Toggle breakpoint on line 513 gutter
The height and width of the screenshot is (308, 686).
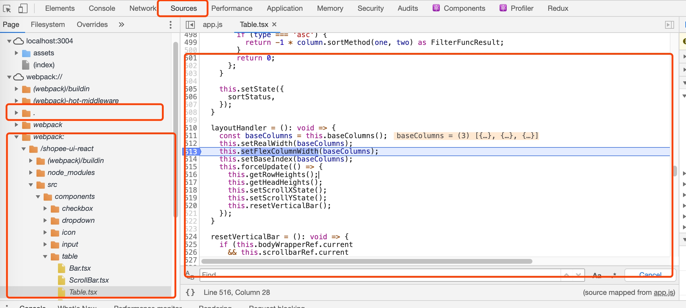(191, 152)
